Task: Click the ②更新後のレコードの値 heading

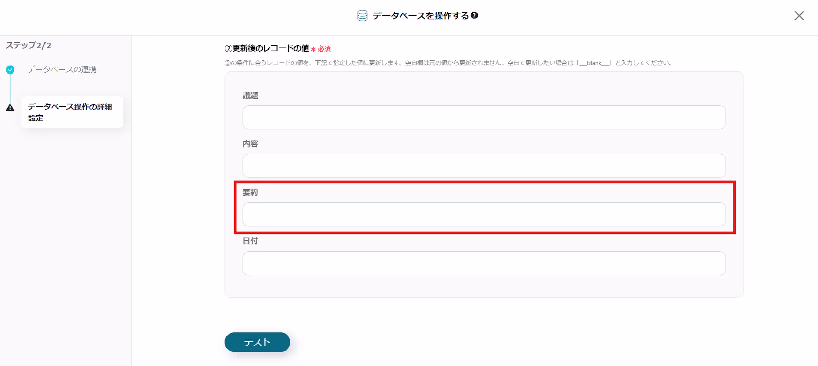Action: (x=267, y=48)
